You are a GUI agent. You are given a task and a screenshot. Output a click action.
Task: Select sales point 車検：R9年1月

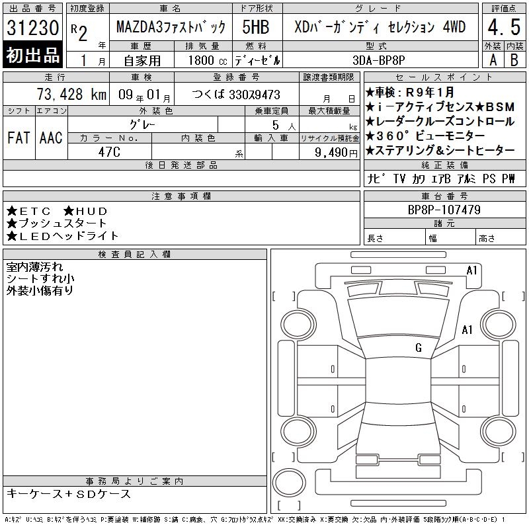410,92
